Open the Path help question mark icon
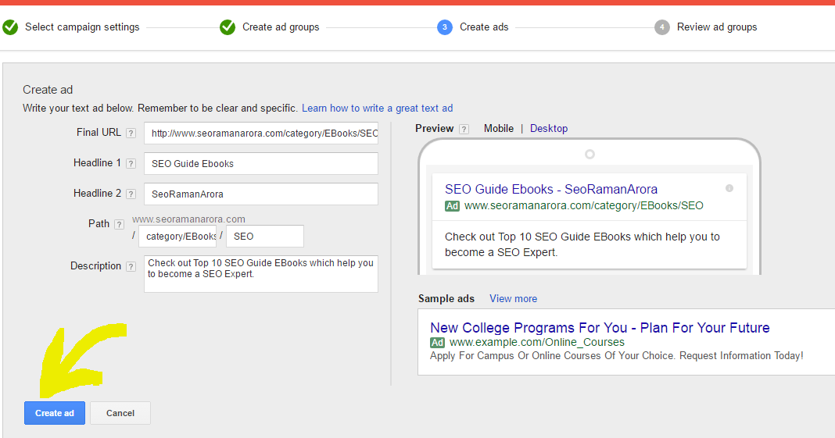 click(119, 224)
